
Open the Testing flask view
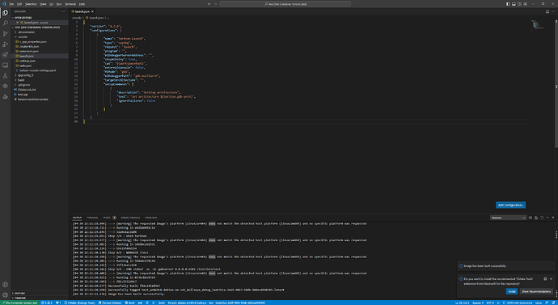click(x=5, y=76)
